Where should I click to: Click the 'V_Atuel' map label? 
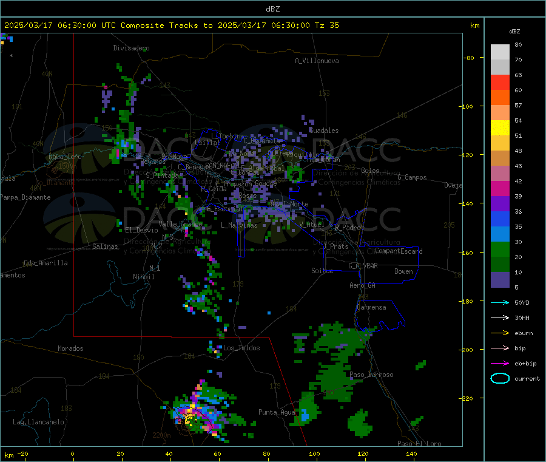click(x=312, y=225)
